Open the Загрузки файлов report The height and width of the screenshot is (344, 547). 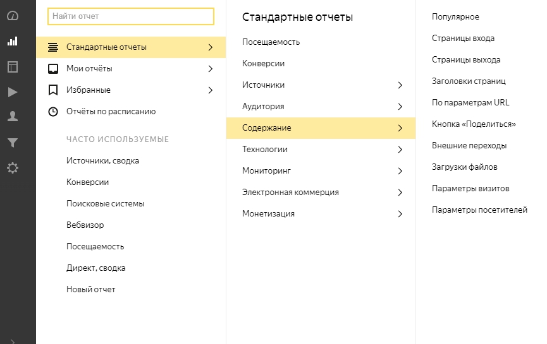click(464, 167)
